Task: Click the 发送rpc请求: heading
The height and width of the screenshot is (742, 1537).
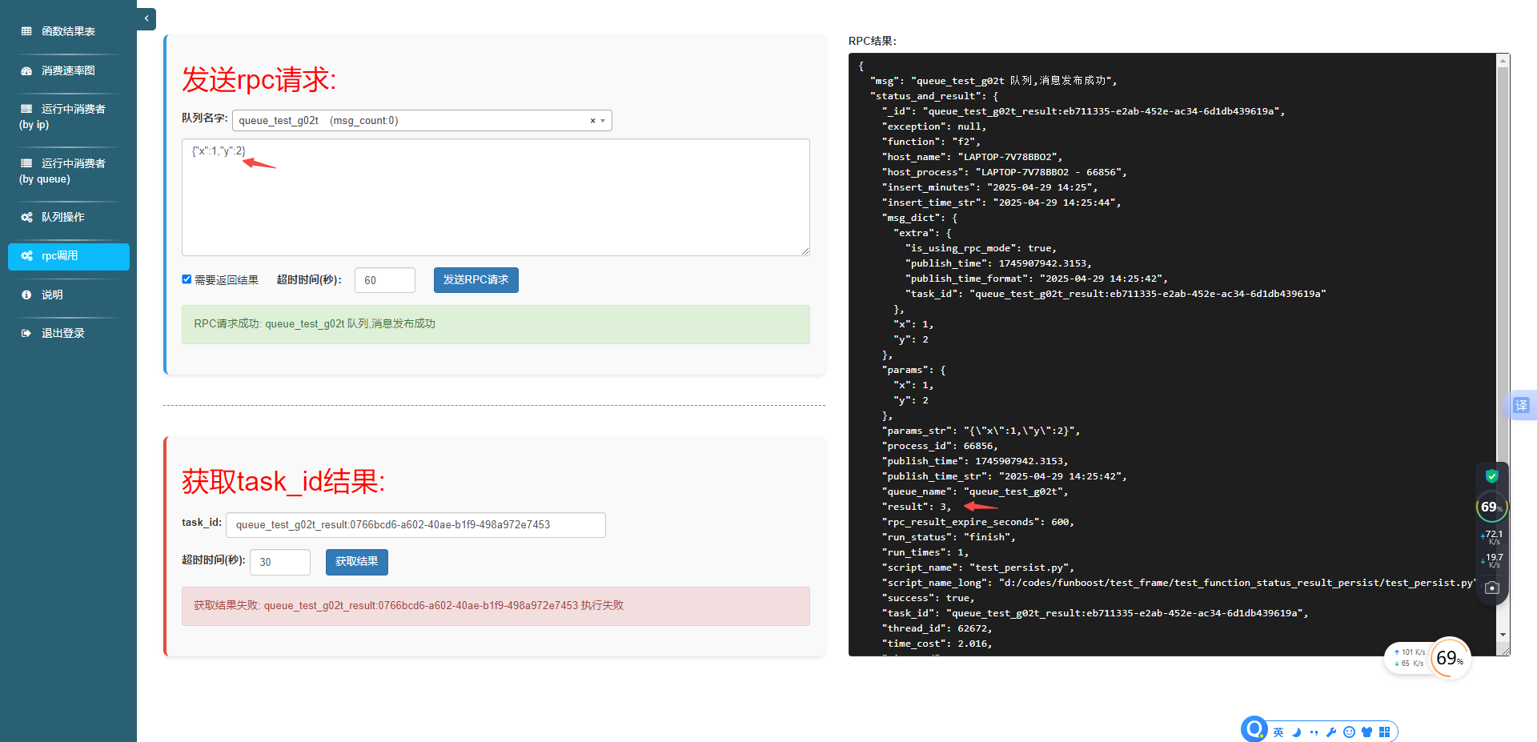Action: 259,79
